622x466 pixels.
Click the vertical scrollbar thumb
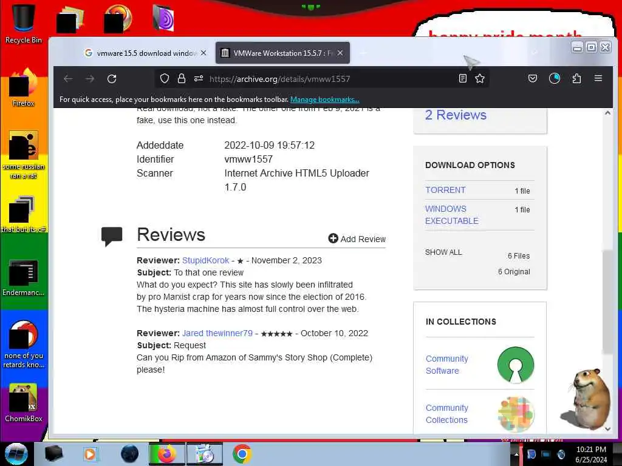click(x=607, y=302)
